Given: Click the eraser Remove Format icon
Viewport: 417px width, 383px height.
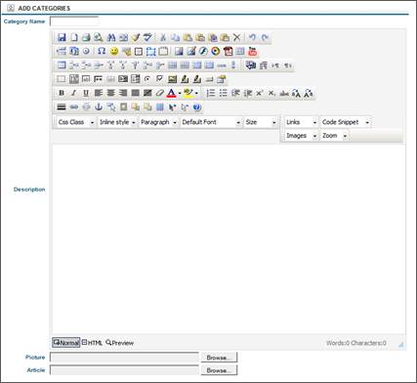Looking at the screenshot, I should (159, 93).
